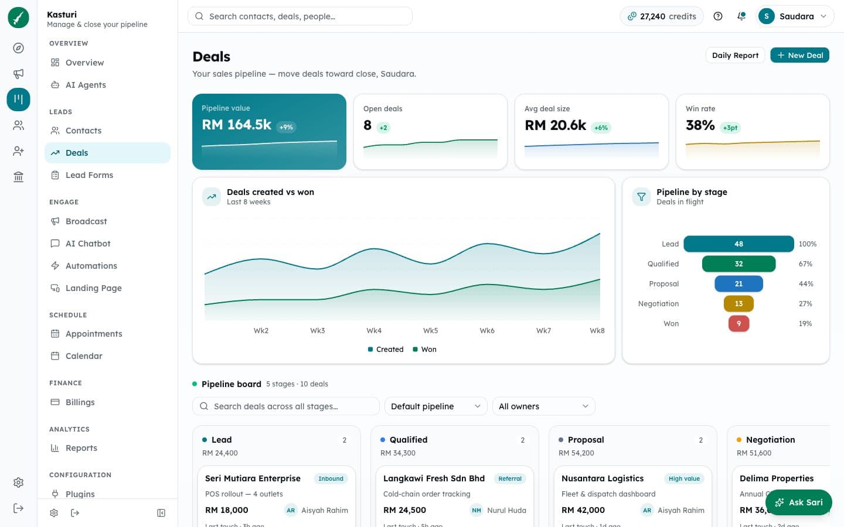The width and height of the screenshot is (844, 527).
Task: Open help via the question mark icon
Action: pyautogui.click(x=718, y=16)
